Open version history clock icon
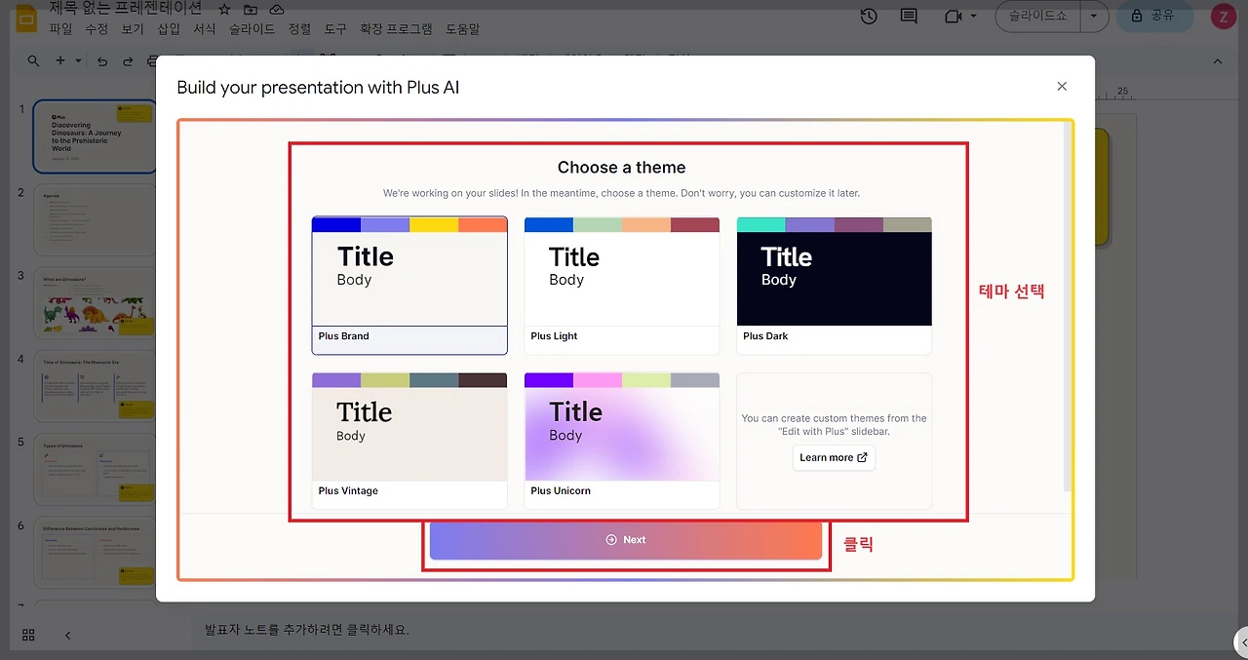This screenshot has width=1248, height=660. click(869, 16)
